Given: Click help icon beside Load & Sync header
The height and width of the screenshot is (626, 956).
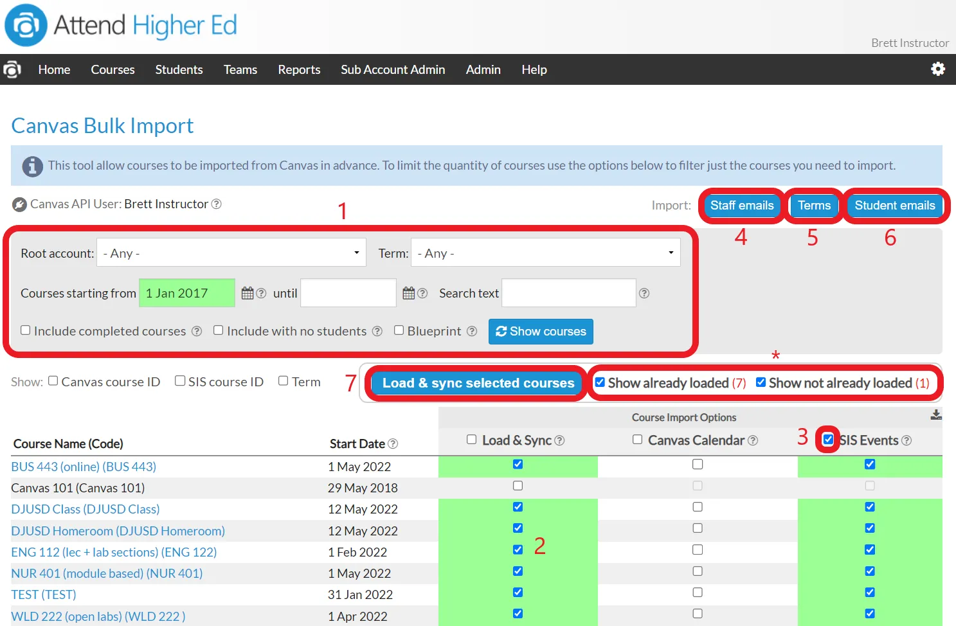Looking at the screenshot, I should [x=559, y=440].
